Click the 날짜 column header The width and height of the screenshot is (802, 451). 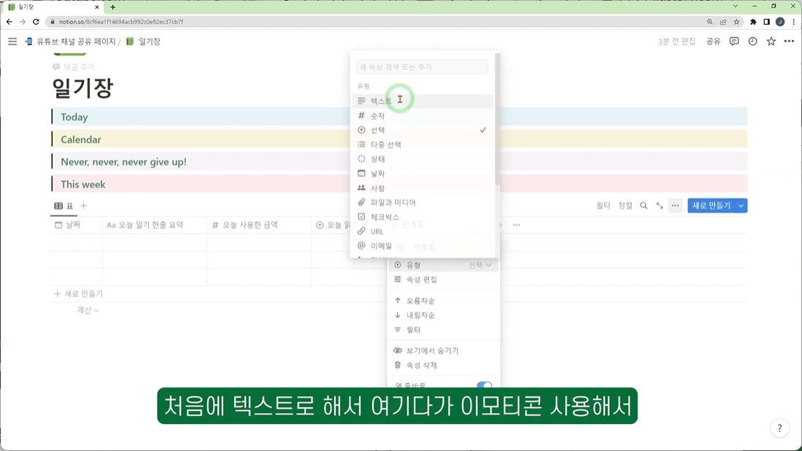tap(76, 225)
